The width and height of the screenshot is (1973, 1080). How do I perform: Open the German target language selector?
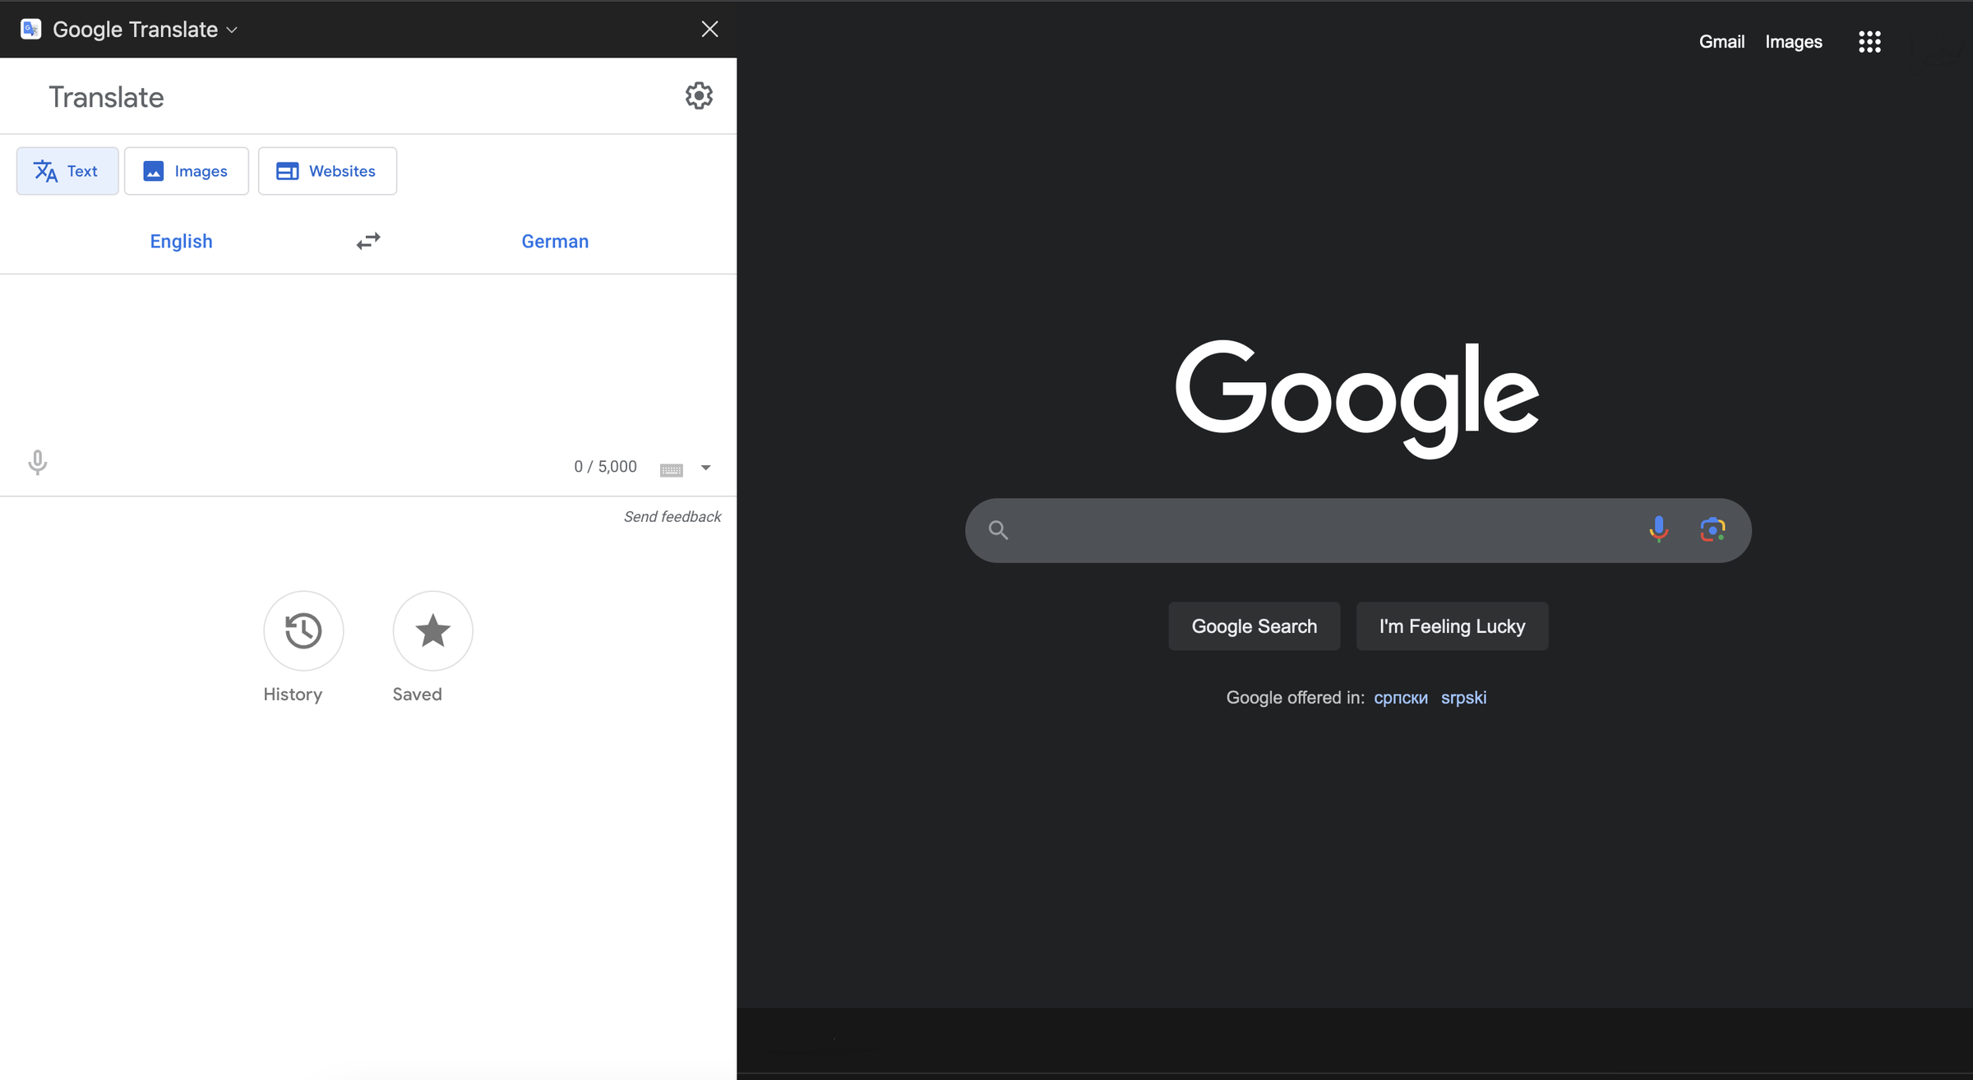tap(555, 241)
